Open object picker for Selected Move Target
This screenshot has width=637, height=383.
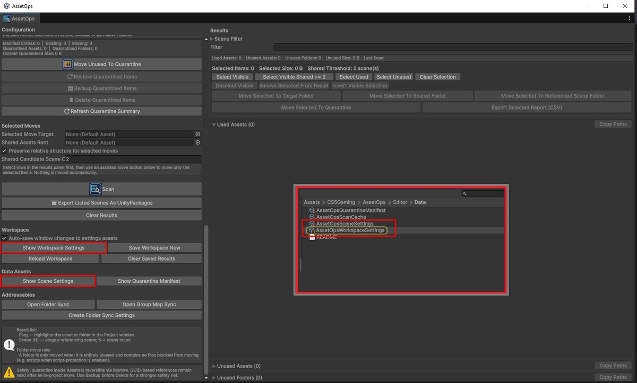[x=198, y=134]
